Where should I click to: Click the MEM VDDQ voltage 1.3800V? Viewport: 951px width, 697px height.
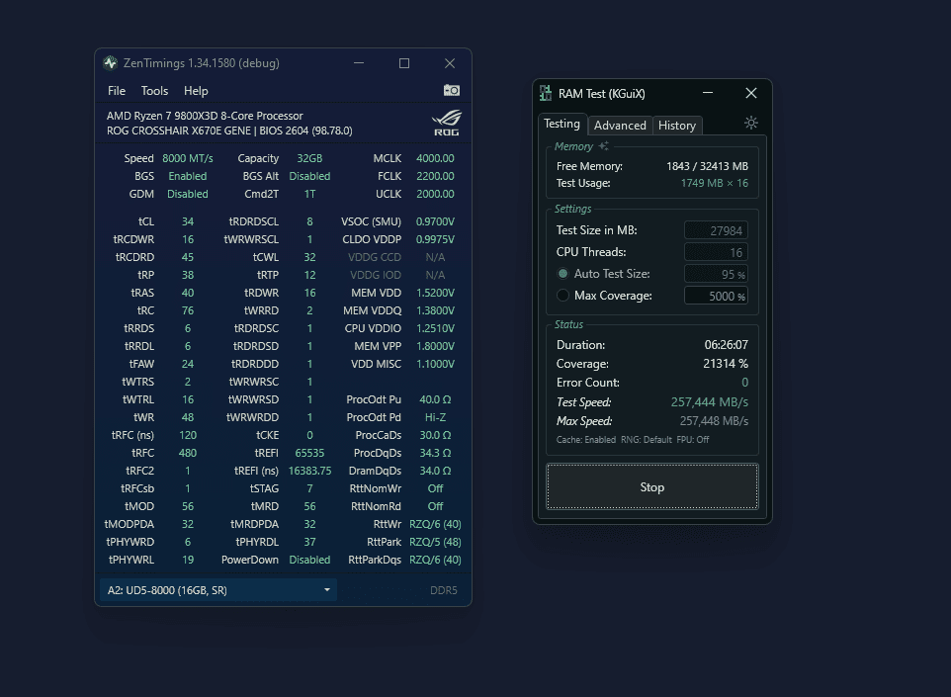(435, 310)
